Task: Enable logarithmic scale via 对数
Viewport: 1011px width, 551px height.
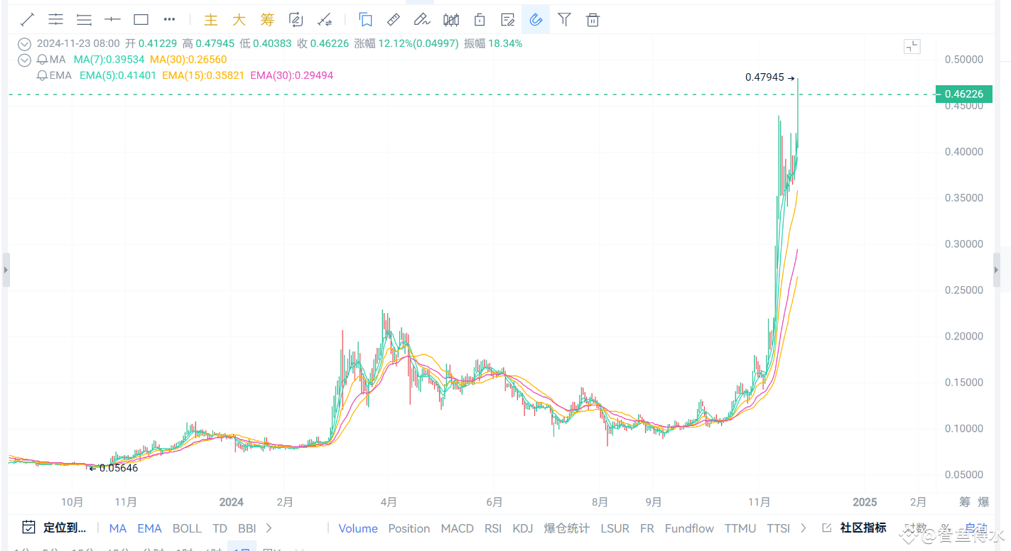Action: [x=916, y=528]
